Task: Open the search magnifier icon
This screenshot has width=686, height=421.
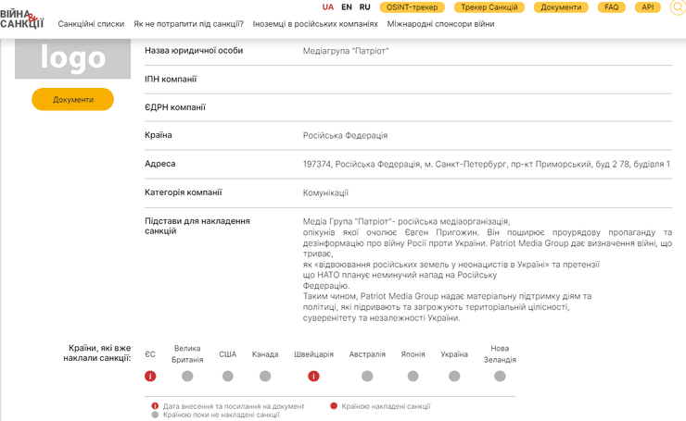Action: [x=678, y=7]
